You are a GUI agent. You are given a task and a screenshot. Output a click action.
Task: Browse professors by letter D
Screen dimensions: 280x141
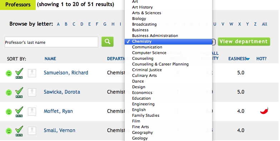[x=82, y=24]
